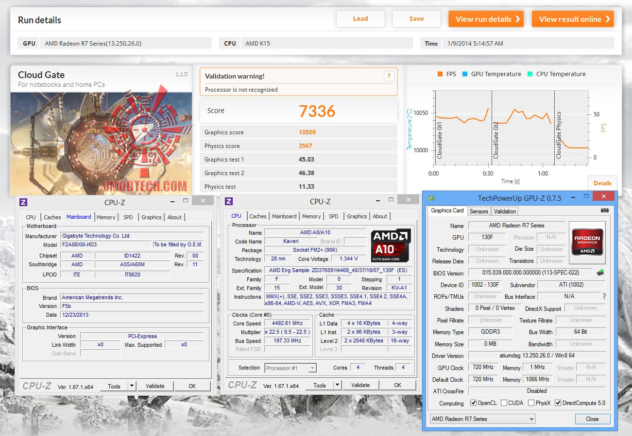Open the Processor #1 selection dropdown

pyautogui.click(x=290, y=368)
